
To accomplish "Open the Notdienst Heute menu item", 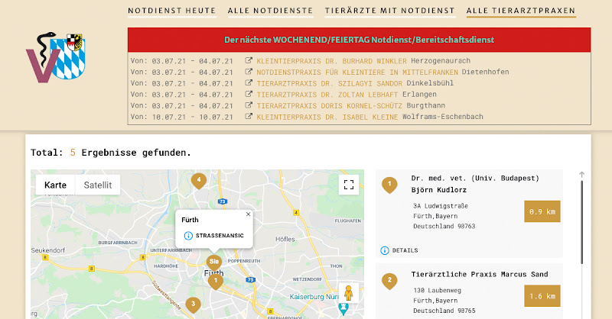I will (x=171, y=11).
